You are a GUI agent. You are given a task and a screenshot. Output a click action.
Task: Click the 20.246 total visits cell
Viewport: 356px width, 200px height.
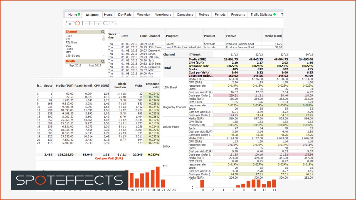(135, 155)
